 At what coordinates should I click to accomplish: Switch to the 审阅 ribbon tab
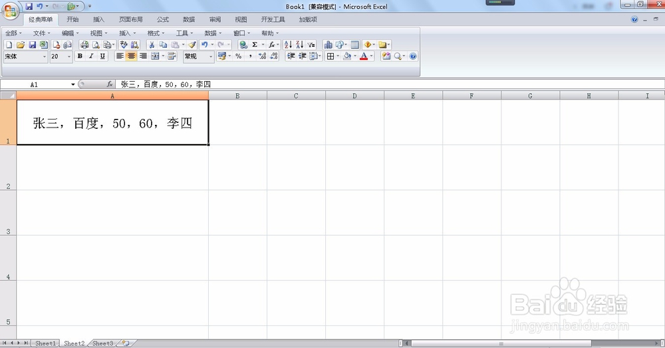point(215,19)
